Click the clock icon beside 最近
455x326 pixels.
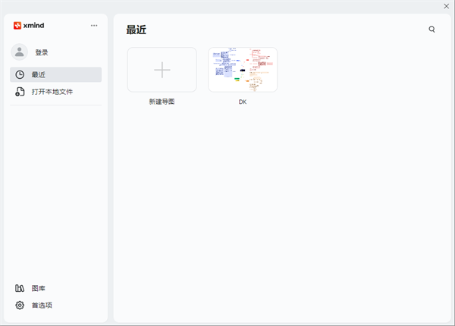[x=20, y=74]
